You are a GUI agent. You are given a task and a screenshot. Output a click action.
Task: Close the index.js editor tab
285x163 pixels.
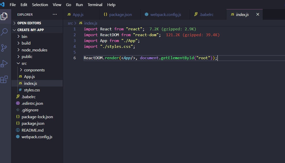coord(258,14)
